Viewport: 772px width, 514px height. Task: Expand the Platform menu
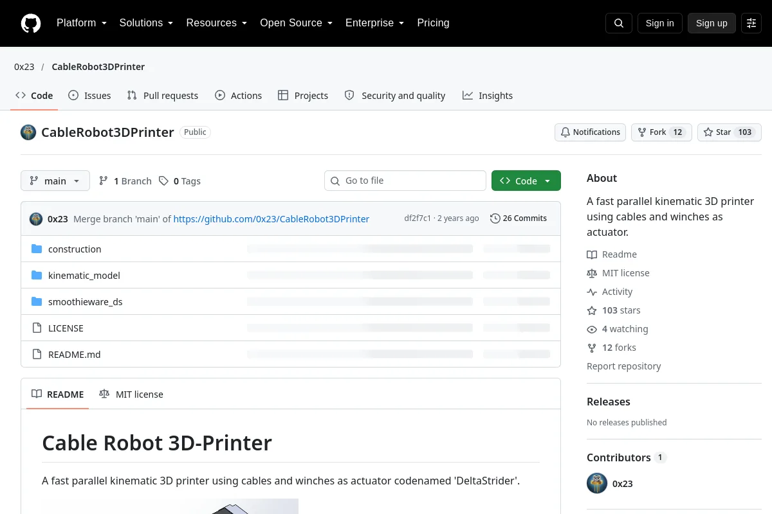[82, 23]
